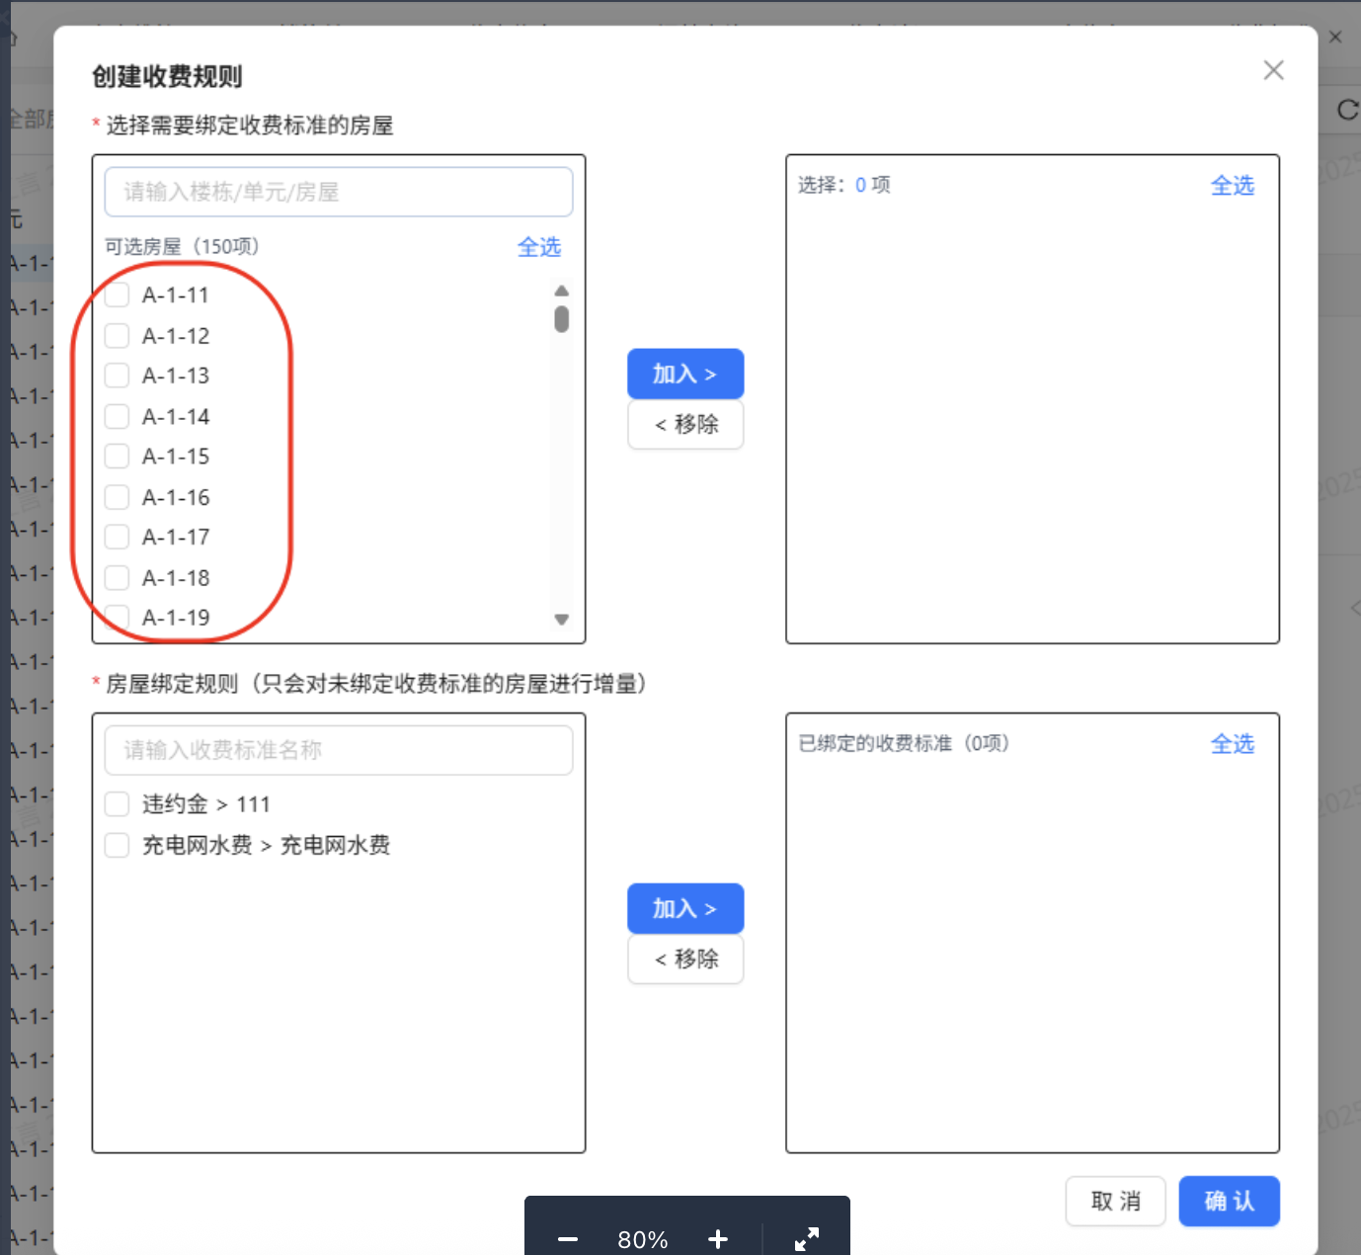The width and height of the screenshot is (1361, 1255).
Task: Close the create fee rule dialog
Action: 1273,70
